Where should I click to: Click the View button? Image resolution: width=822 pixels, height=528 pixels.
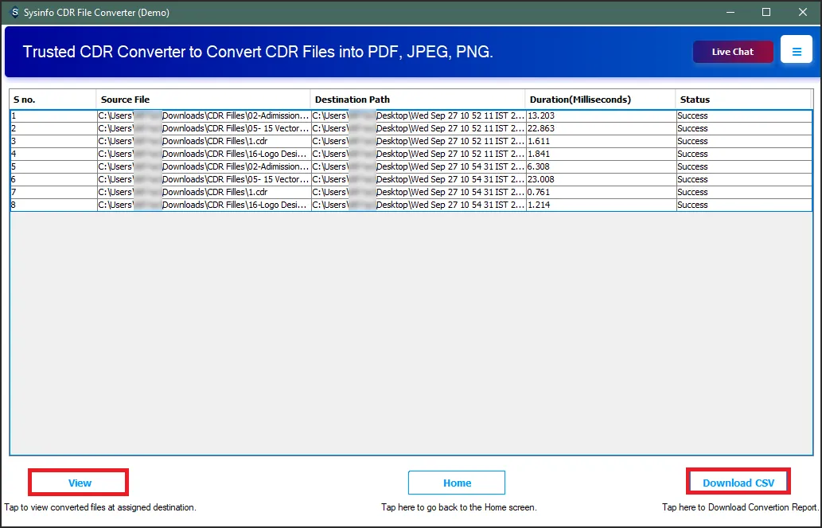[x=79, y=483]
